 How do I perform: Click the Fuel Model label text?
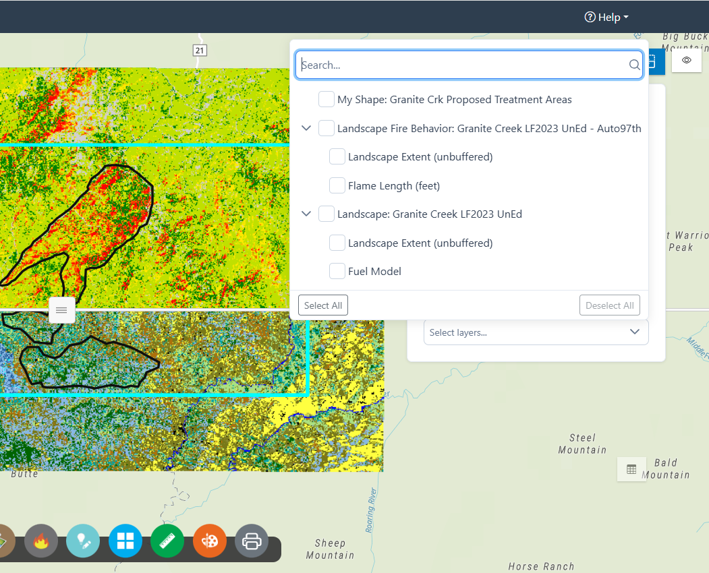coord(374,272)
